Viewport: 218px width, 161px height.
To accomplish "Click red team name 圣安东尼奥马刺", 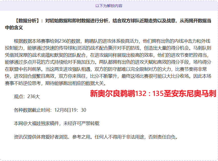I will (191, 94).
